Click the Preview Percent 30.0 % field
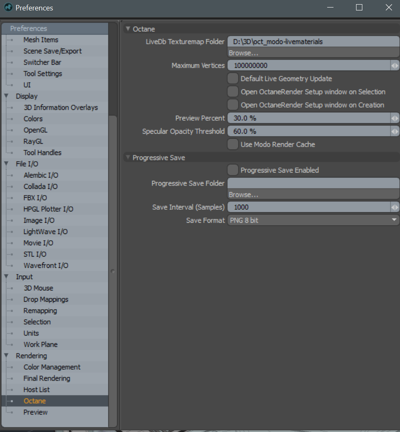Screen dimensions: 400x432 coord(309,118)
